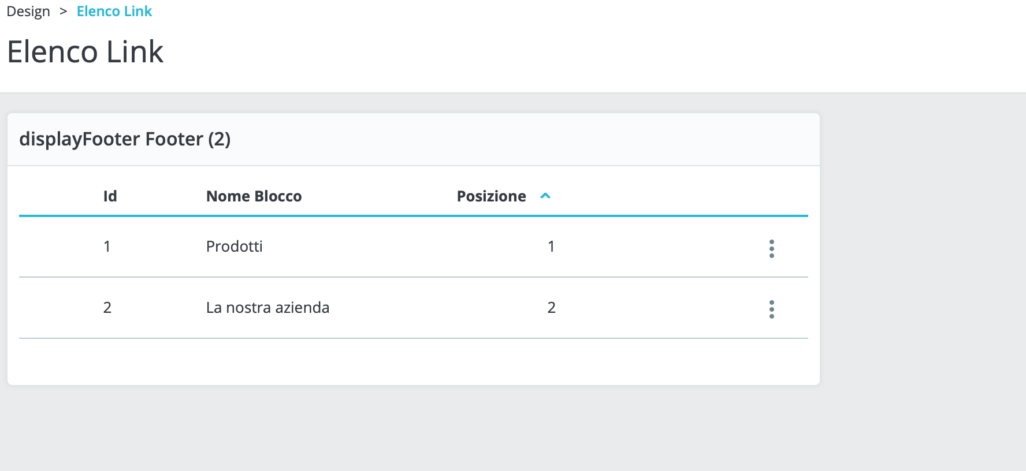The image size is (1026, 471).
Task: Open actions menu for Prodotti row
Action: point(771,249)
